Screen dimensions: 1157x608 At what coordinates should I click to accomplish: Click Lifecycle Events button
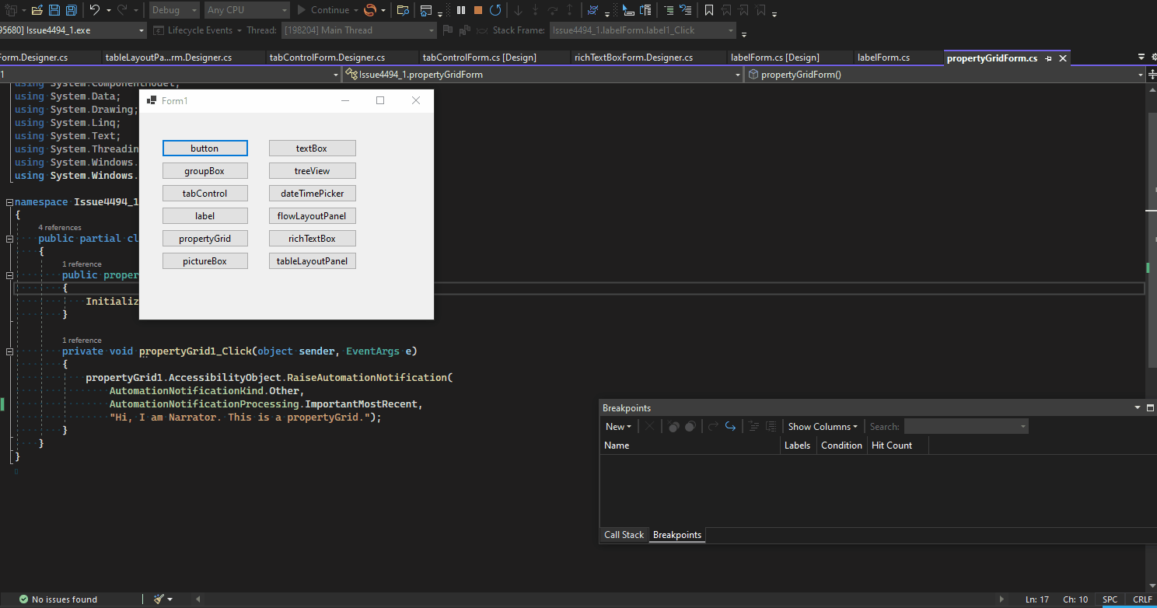pos(194,30)
